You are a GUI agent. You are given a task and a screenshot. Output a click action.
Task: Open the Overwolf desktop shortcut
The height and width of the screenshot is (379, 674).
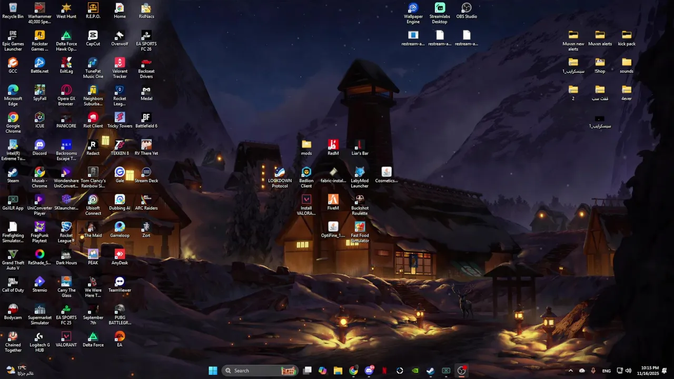[120, 38]
